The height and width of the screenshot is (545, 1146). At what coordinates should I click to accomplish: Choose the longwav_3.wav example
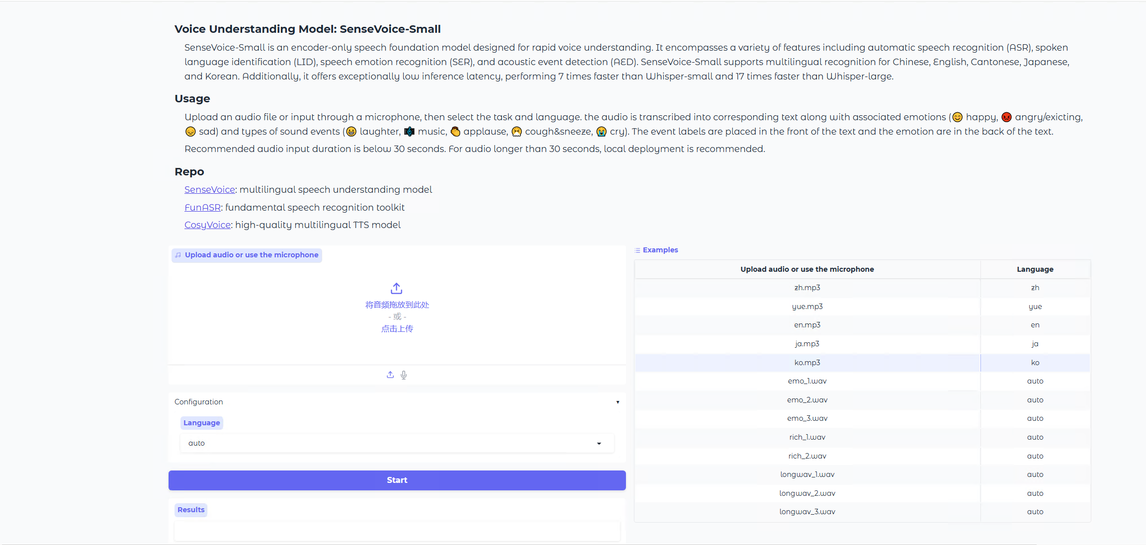click(807, 512)
